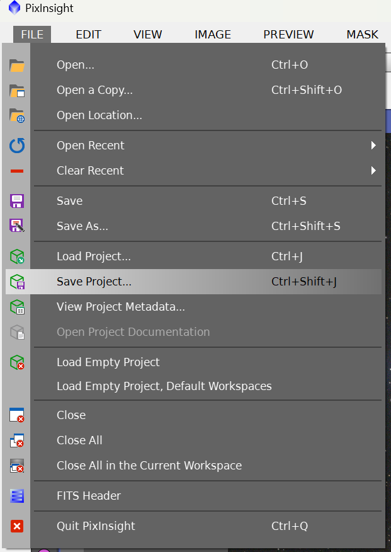
Task: Open the MASK menu
Action: pos(363,35)
